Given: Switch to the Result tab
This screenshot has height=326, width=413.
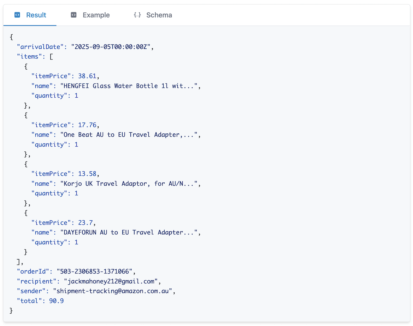Looking at the screenshot, I should [30, 15].
